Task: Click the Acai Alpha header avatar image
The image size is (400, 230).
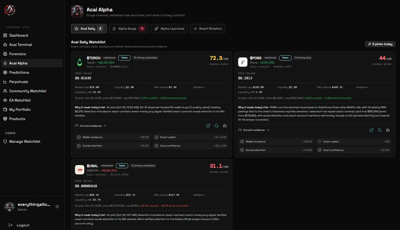Action: (x=77, y=12)
